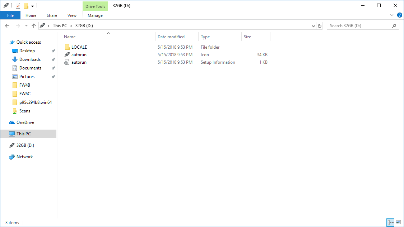This screenshot has height=227, width=404.
Task: Click the Properties quick access toolbar icon
Action: (x=18, y=5)
